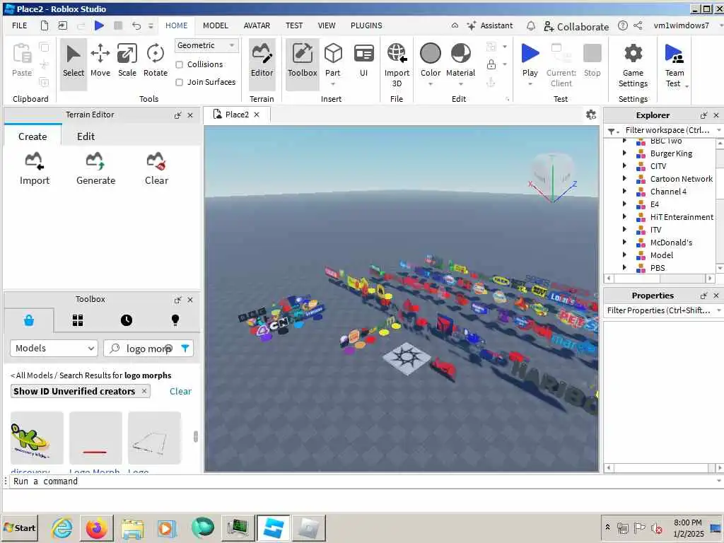Open the help question mark icon

(x=622, y=25)
